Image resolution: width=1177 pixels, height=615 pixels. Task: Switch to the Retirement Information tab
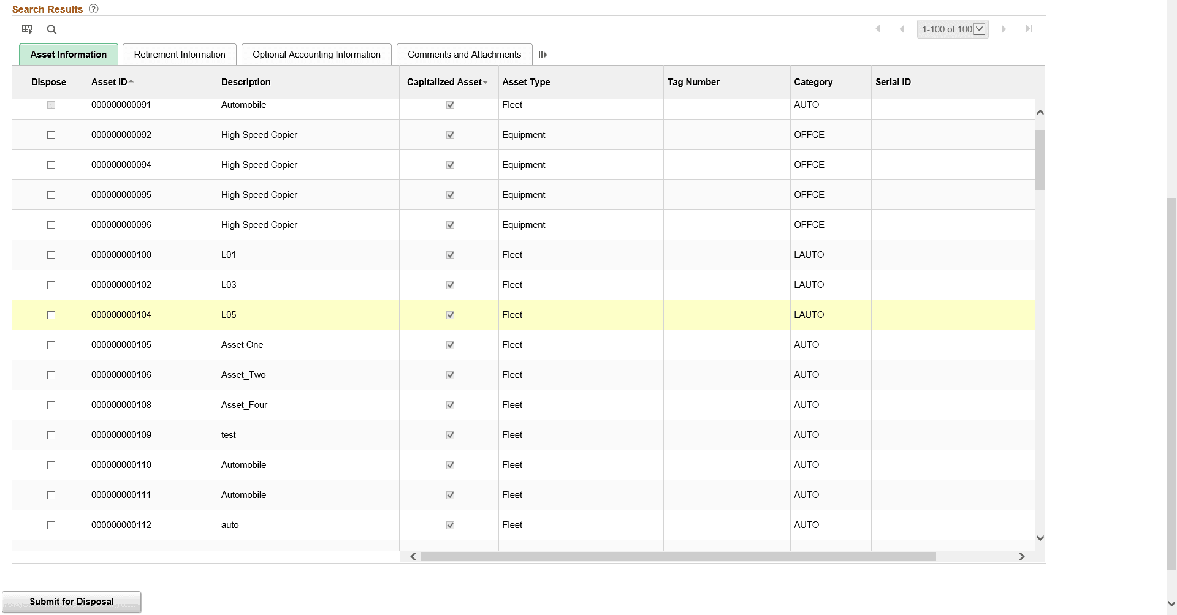click(180, 54)
